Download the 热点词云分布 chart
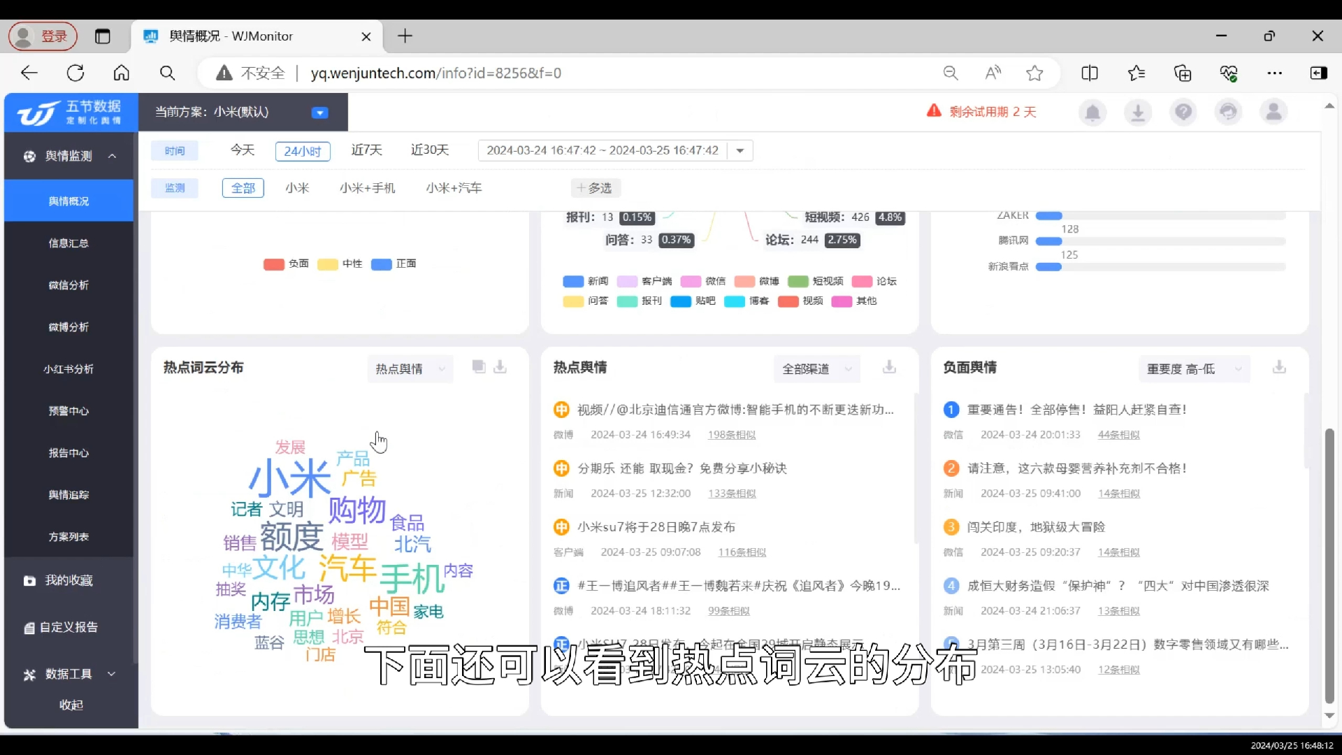The width and height of the screenshot is (1342, 755). pyautogui.click(x=500, y=367)
